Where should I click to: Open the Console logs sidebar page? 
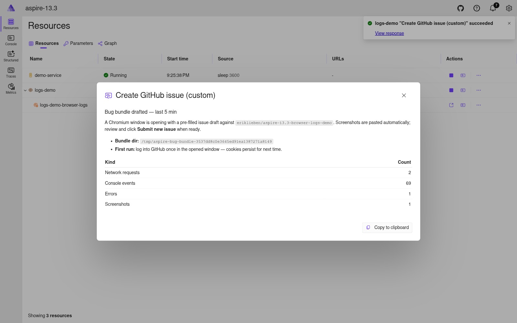pos(11,40)
